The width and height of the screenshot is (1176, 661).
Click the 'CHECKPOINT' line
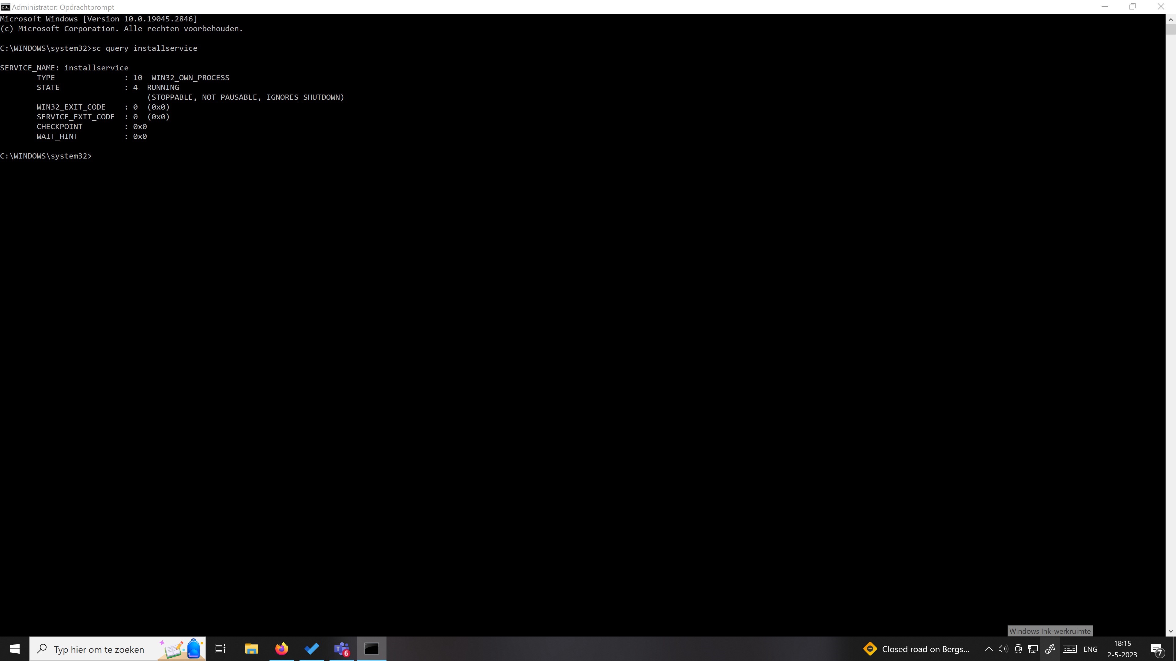point(92,127)
